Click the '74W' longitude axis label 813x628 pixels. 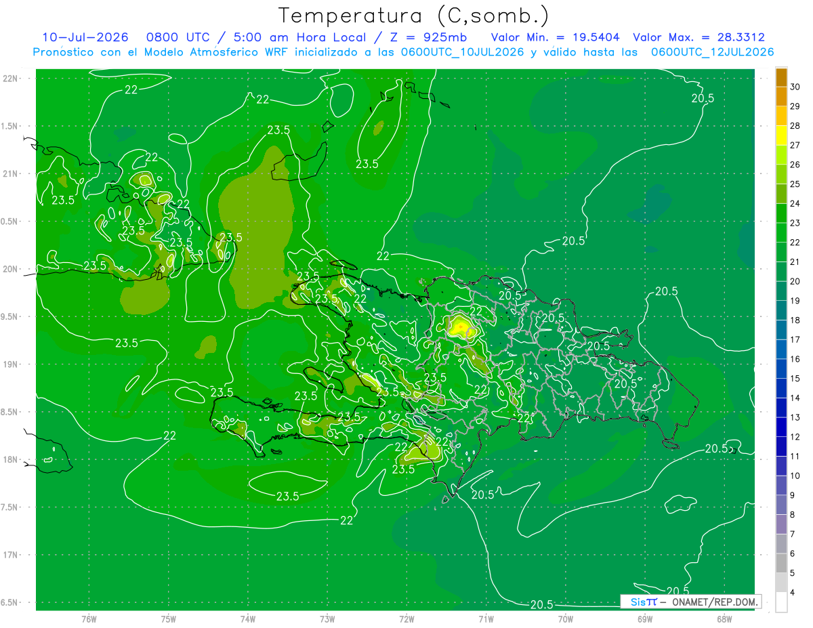[x=248, y=619]
